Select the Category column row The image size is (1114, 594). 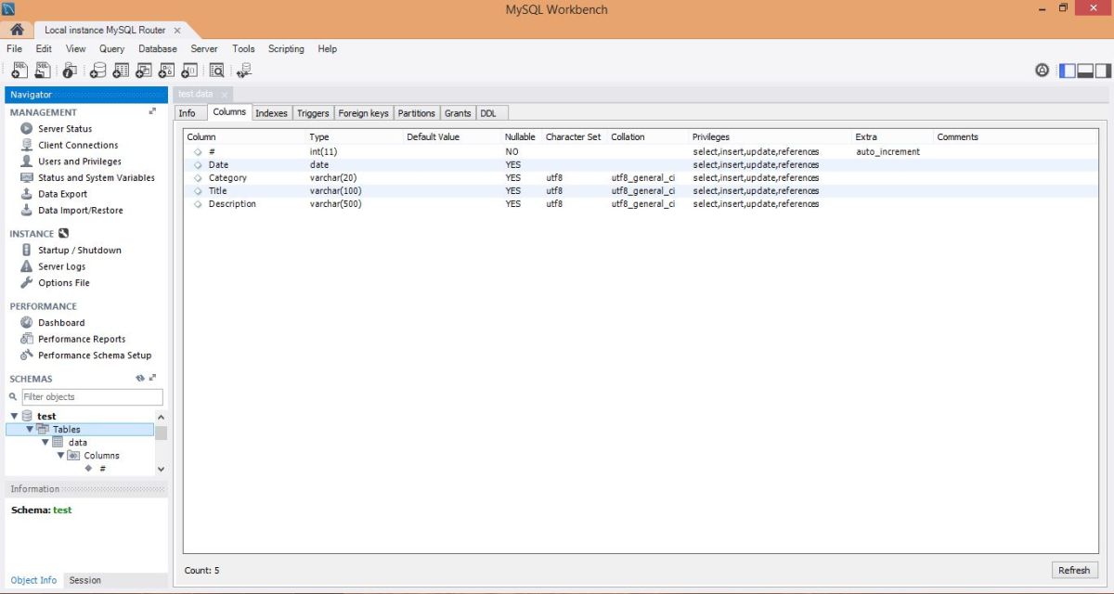tap(641, 178)
